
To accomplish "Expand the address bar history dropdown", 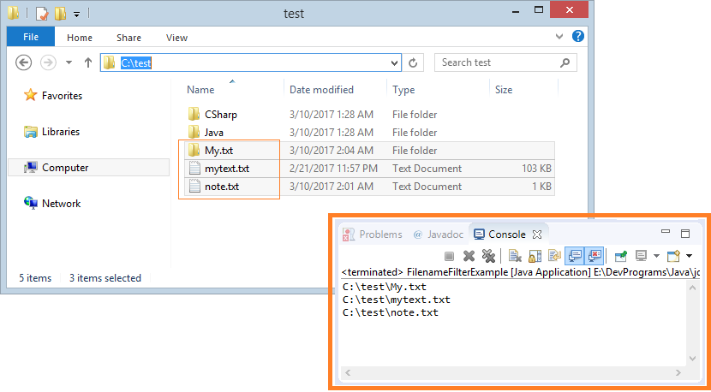I will coord(394,62).
